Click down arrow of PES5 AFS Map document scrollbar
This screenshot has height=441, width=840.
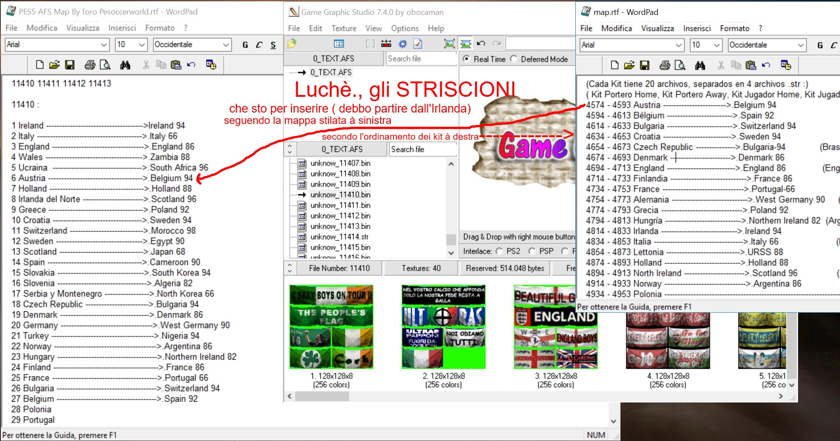[613, 421]
